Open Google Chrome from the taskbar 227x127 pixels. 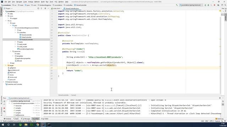pos(38,125)
